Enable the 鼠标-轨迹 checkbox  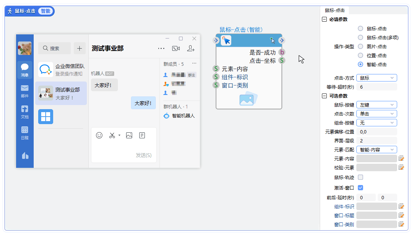click(360, 177)
